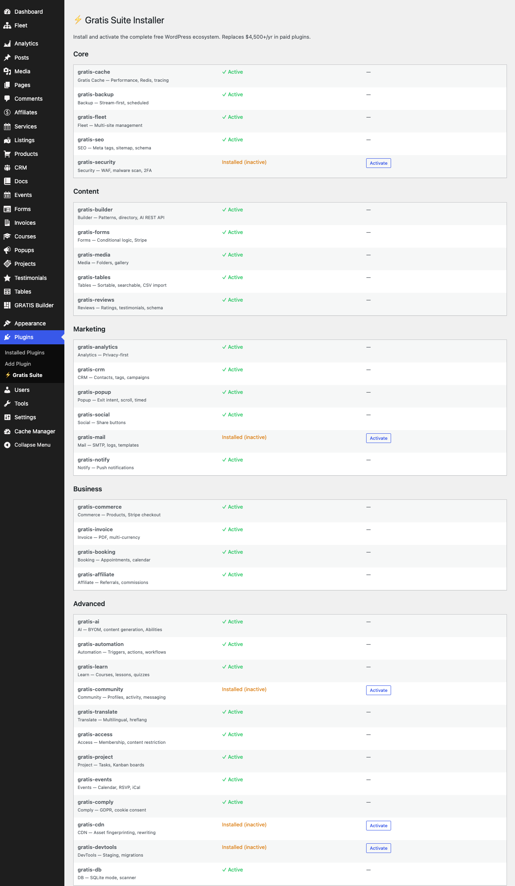This screenshot has height=886, width=515.
Task: Click the GRATIS Builder layout icon
Action: [7, 305]
